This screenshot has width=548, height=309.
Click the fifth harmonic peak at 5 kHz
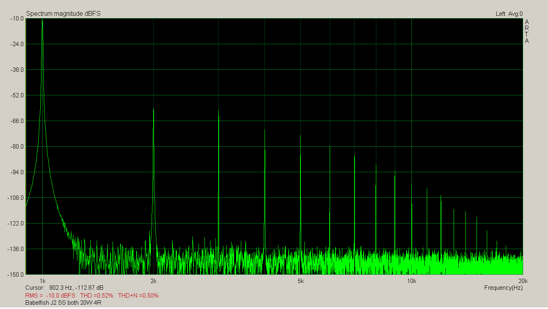(300, 136)
